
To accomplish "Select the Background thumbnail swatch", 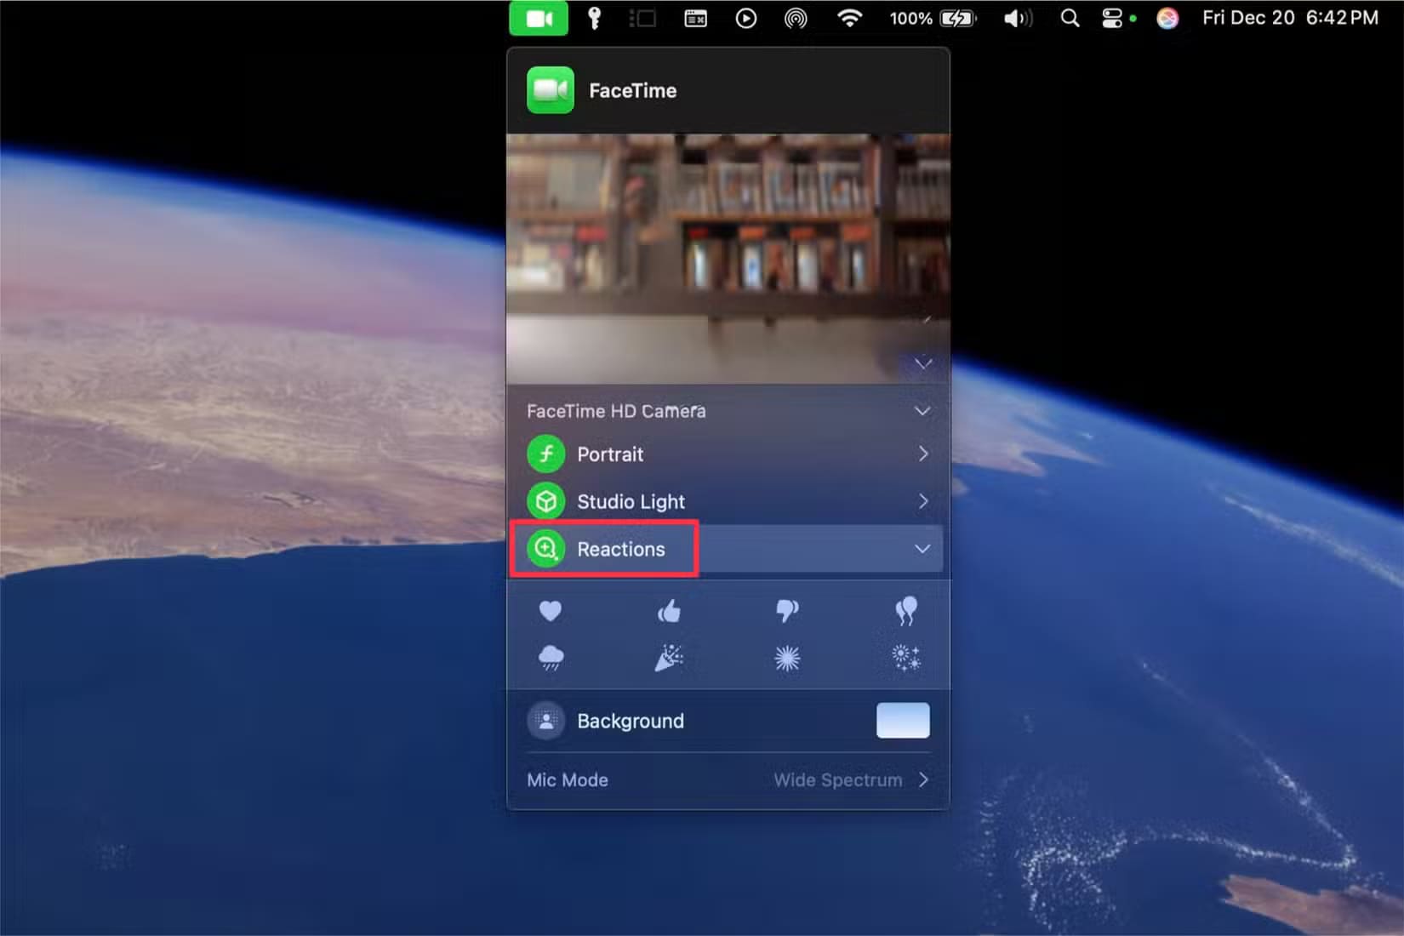I will pos(903,721).
